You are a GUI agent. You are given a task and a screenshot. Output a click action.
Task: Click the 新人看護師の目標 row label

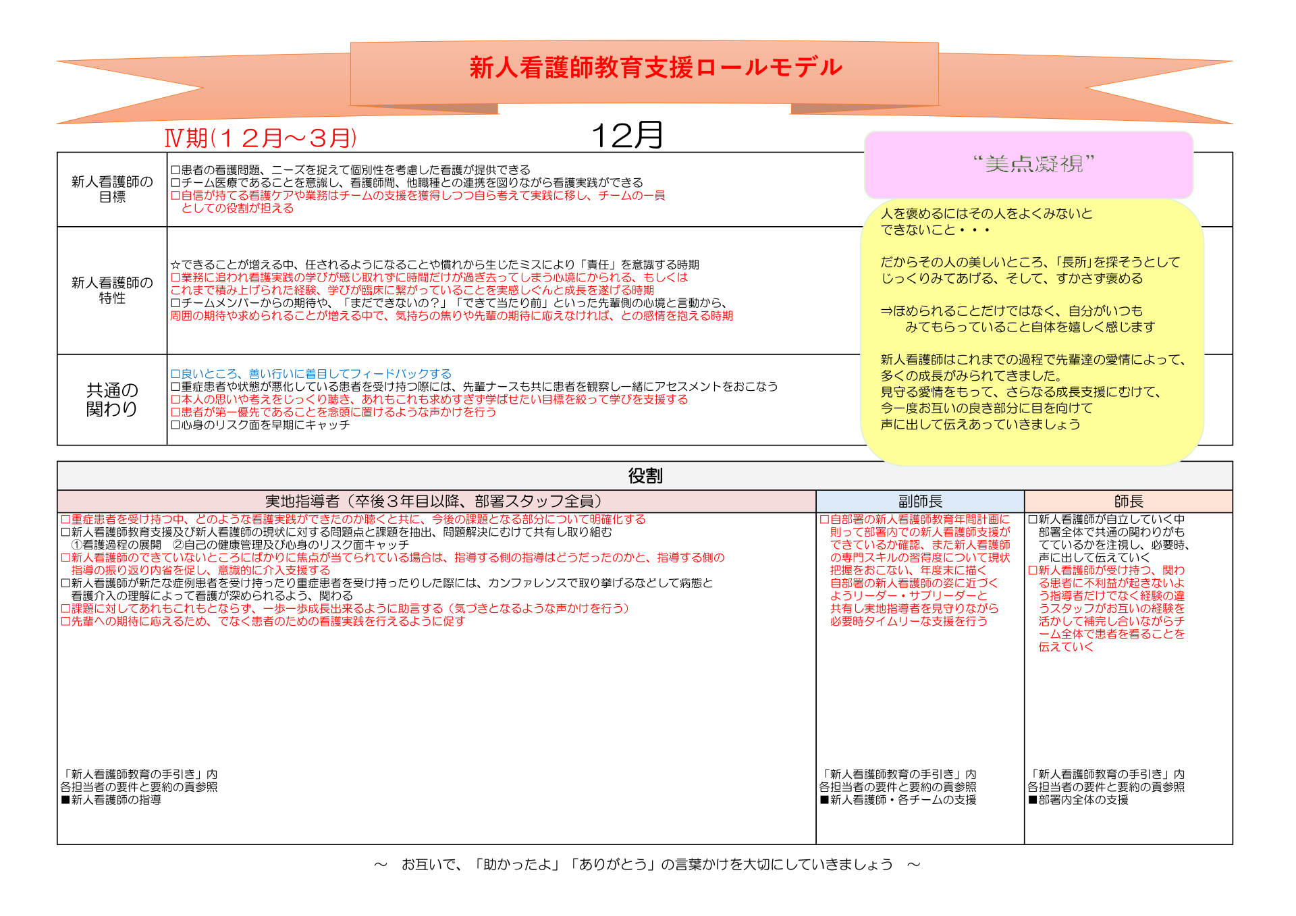point(112,189)
